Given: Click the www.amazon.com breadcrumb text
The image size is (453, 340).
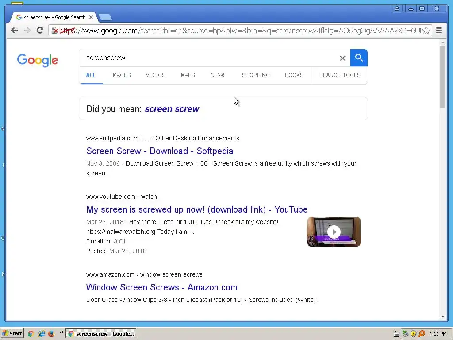Looking at the screenshot, I should point(144,274).
